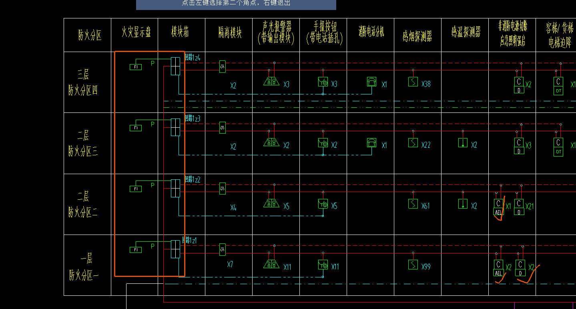Select the manual call button symbol in 防火分区二 row
The image size is (576, 309).
click(323, 204)
